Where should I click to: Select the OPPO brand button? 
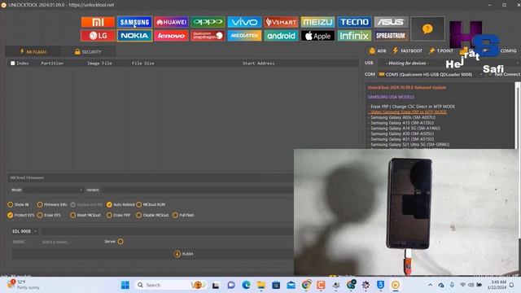(x=208, y=22)
